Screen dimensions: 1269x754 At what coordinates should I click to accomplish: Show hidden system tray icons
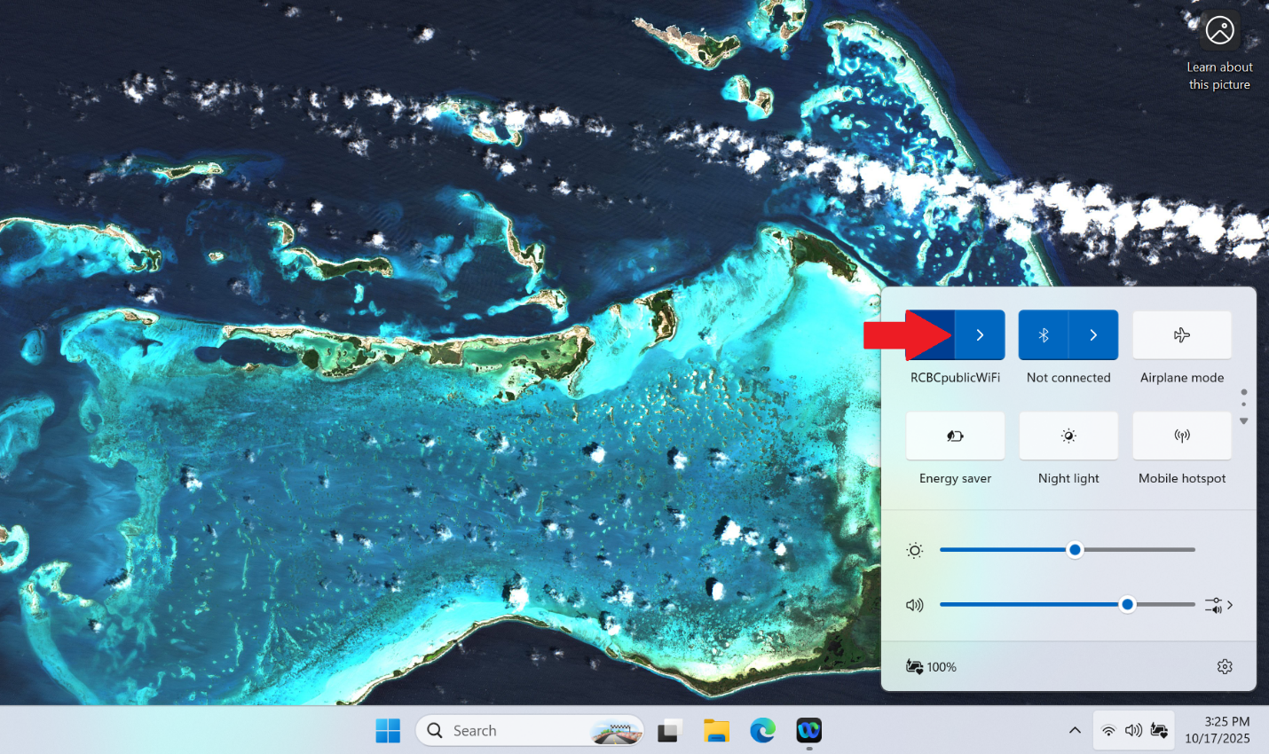(1075, 730)
